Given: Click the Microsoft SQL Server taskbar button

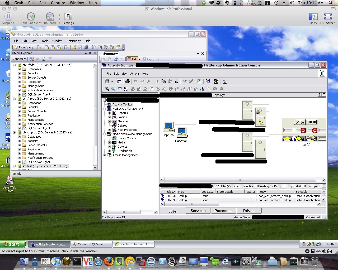Looking at the screenshot, I should click(91, 244).
